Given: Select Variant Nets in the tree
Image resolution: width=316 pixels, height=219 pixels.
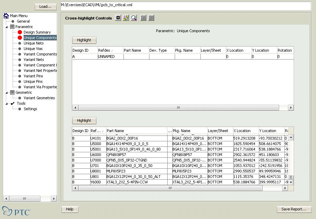Looking at the screenshot, I should pos(34,60).
